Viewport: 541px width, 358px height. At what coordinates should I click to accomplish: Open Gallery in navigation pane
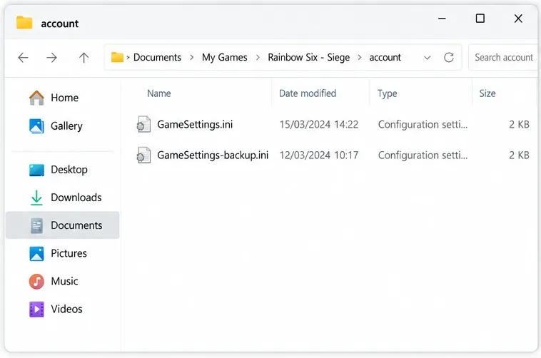click(63, 126)
